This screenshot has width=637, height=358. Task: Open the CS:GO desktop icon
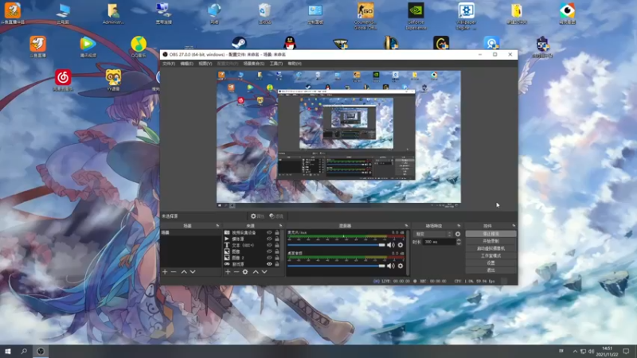[365, 11]
